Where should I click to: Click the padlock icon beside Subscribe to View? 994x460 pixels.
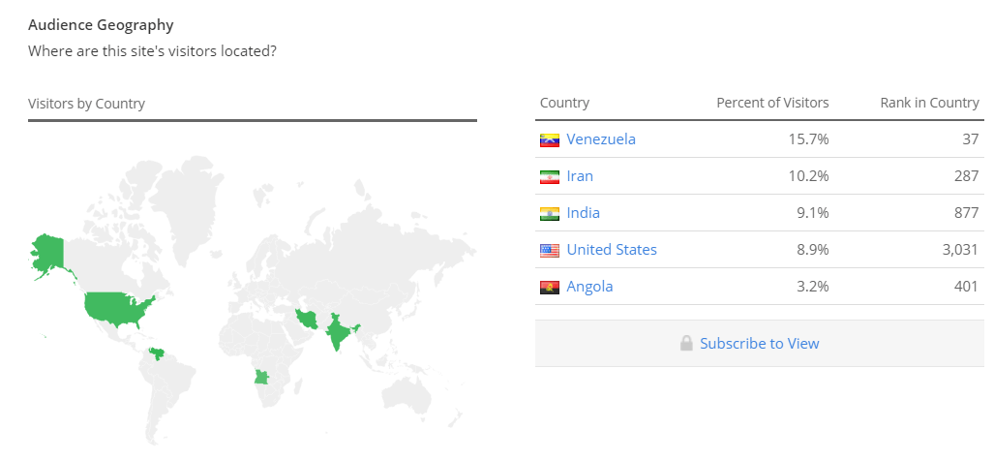[x=686, y=343]
